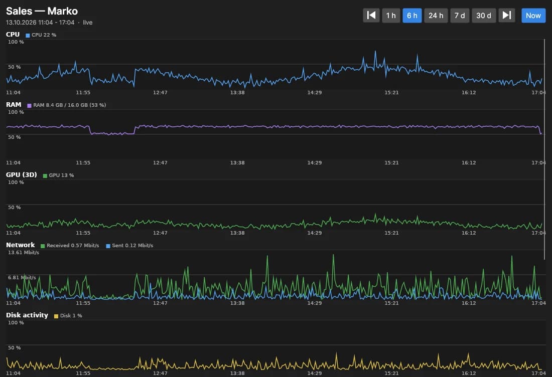Viewport: 552px width, 377px height.
Task: Click the '13.61 Mbit/s' axis label on Network chart
Action: tap(24, 253)
